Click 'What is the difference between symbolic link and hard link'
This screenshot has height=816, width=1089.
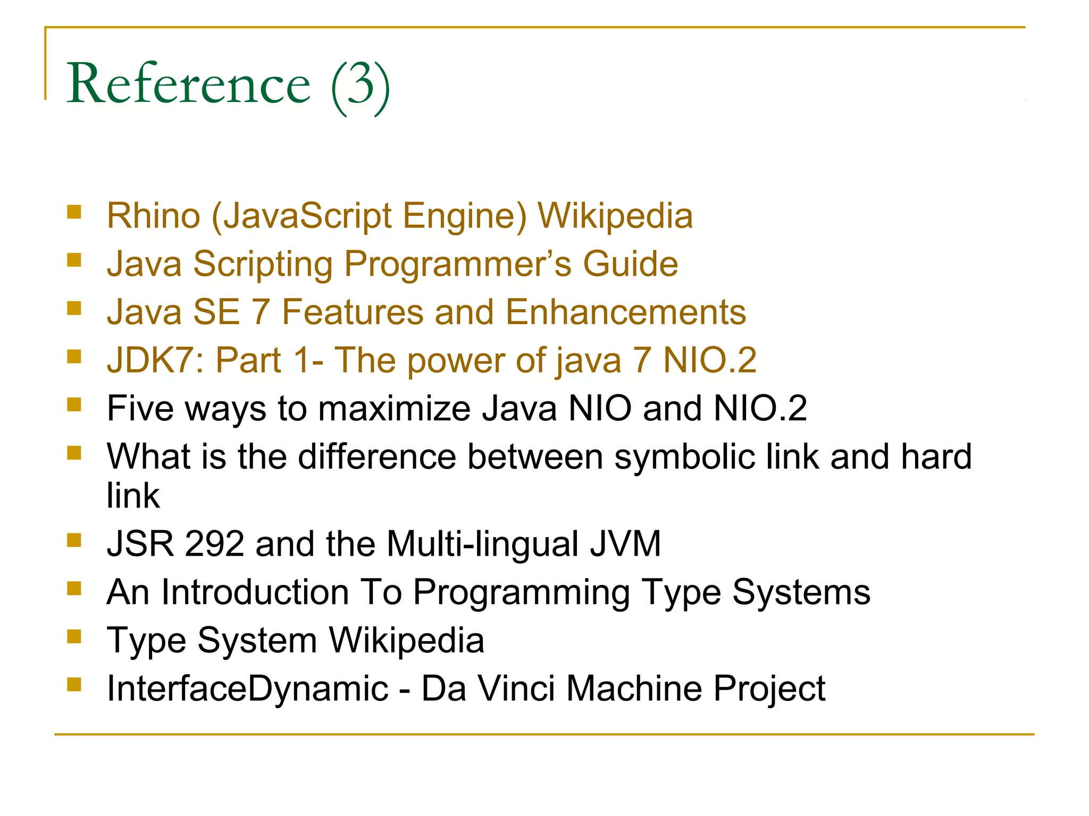point(539,475)
